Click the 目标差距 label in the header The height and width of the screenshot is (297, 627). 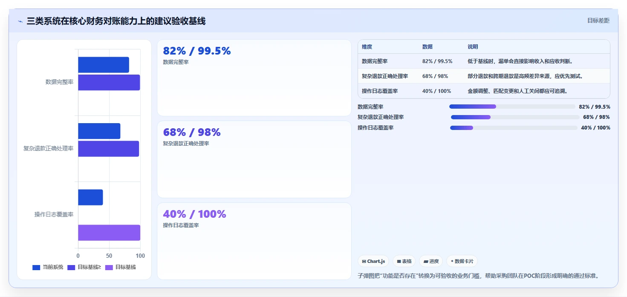[598, 20]
